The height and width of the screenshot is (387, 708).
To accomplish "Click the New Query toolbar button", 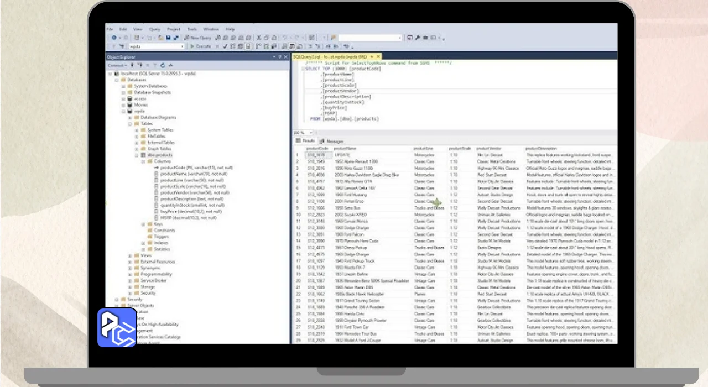I will (197, 38).
